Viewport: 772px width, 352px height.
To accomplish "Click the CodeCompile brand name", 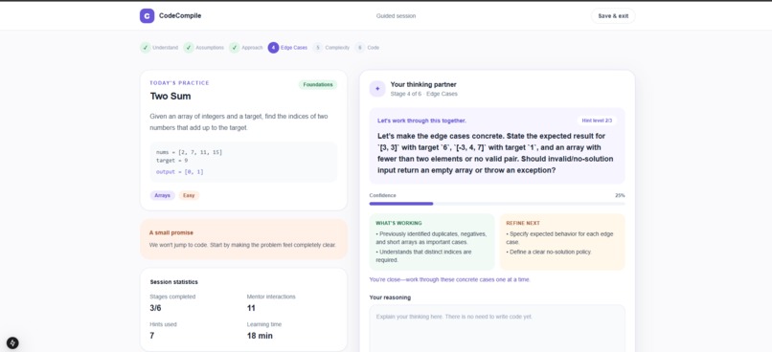I will point(180,15).
